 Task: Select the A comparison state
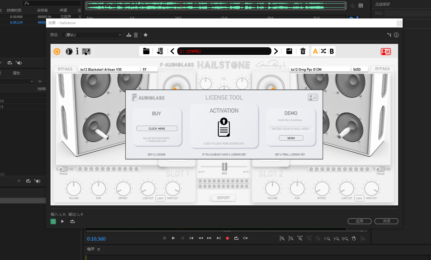[315, 51]
